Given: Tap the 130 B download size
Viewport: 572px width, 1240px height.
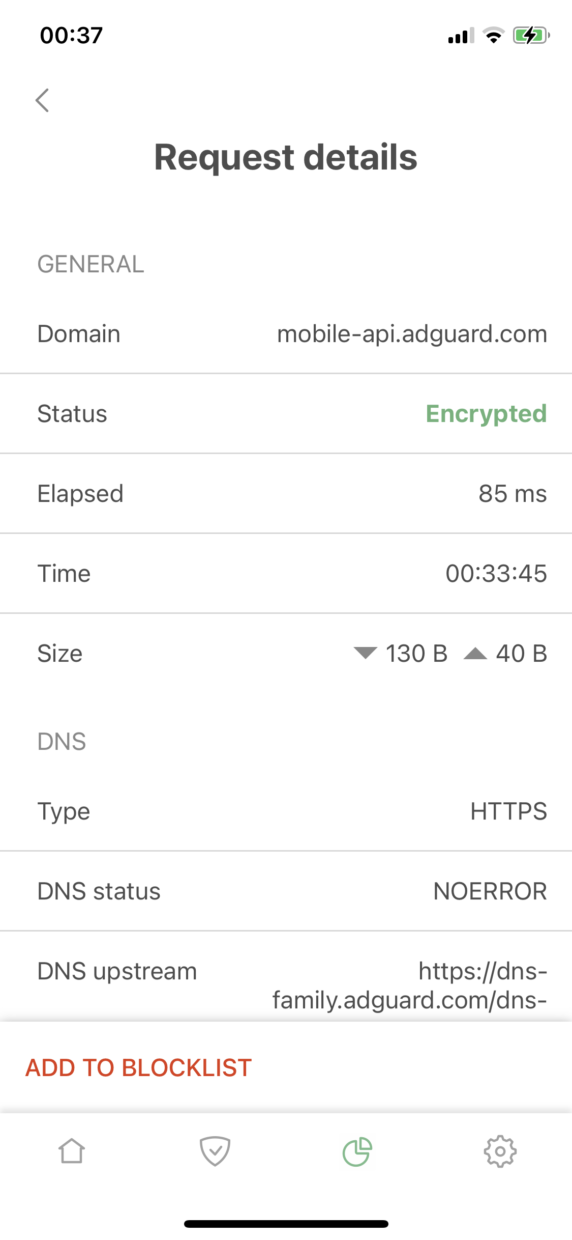Looking at the screenshot, I should tap(416, 654).
